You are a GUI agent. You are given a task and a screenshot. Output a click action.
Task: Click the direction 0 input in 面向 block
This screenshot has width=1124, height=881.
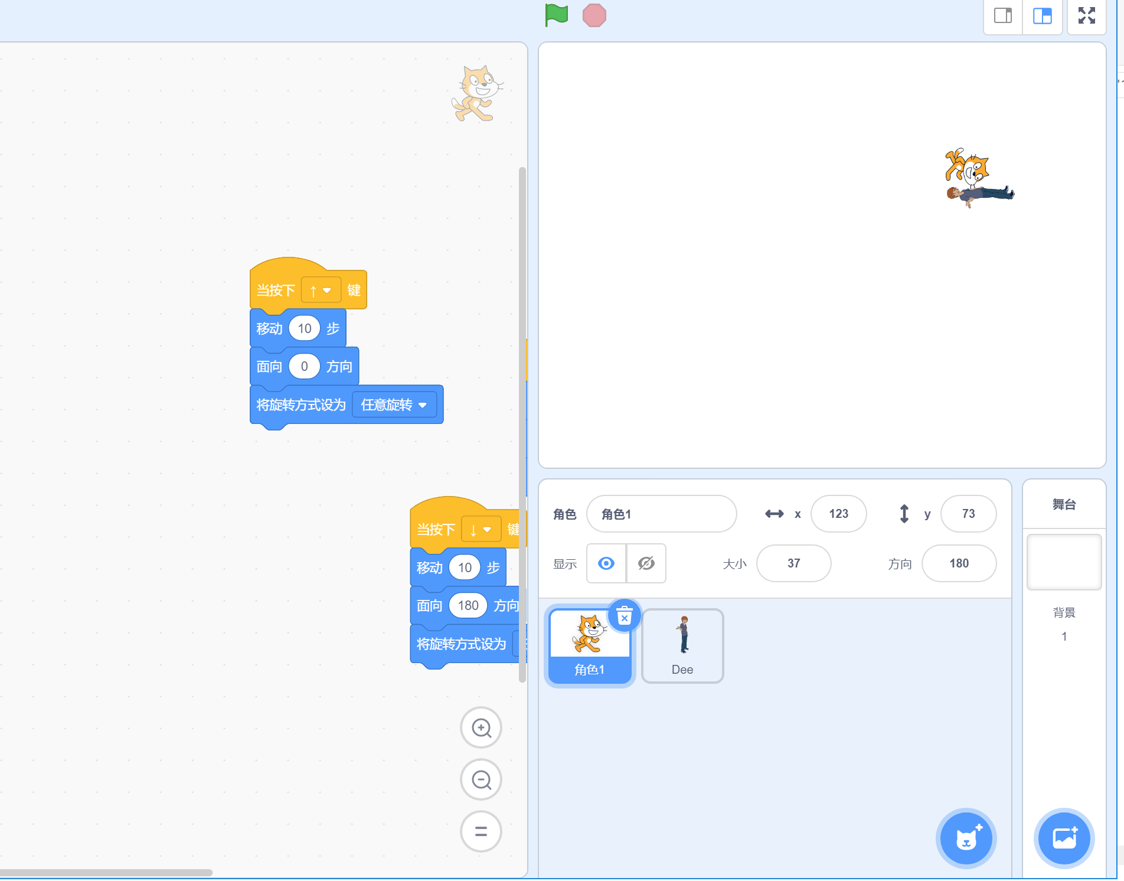[x=305, y=366]
